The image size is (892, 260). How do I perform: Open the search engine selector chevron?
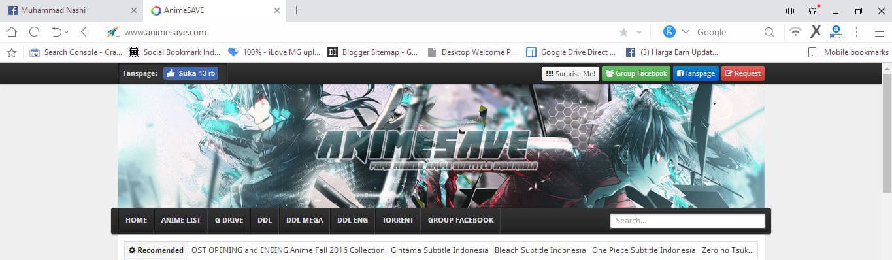(x=685, y=31)
